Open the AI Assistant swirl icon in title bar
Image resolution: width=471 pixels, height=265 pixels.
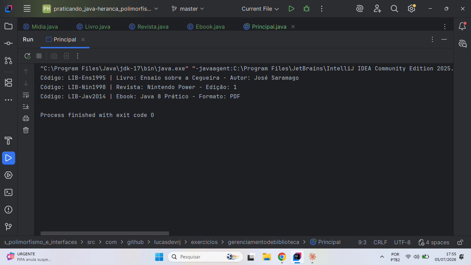[x=360, y=9]
